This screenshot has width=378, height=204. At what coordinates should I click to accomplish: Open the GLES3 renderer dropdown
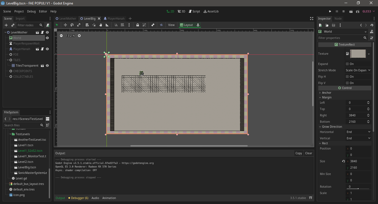(x=368, y=11)
